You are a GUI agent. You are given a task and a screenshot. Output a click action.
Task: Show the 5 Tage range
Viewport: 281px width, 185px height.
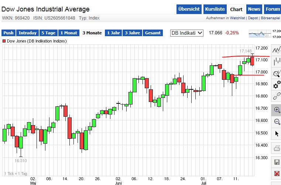tap(49, 33)
